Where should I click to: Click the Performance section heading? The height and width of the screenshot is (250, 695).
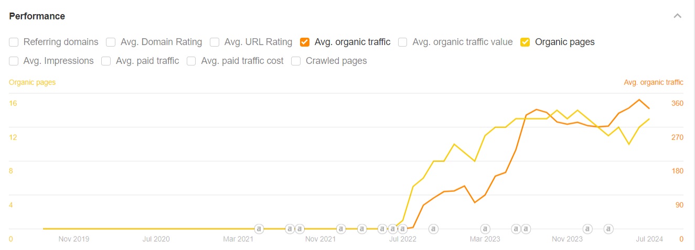tap(37, 16)
